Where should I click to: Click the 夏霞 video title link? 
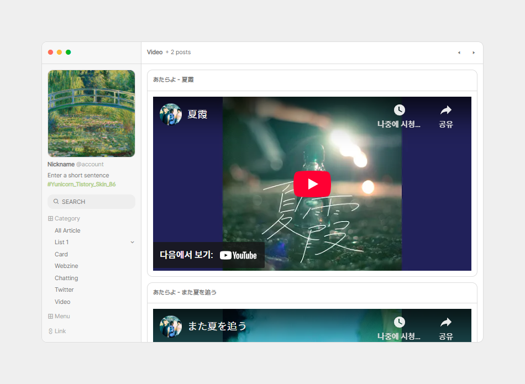[x=197, y=114]
